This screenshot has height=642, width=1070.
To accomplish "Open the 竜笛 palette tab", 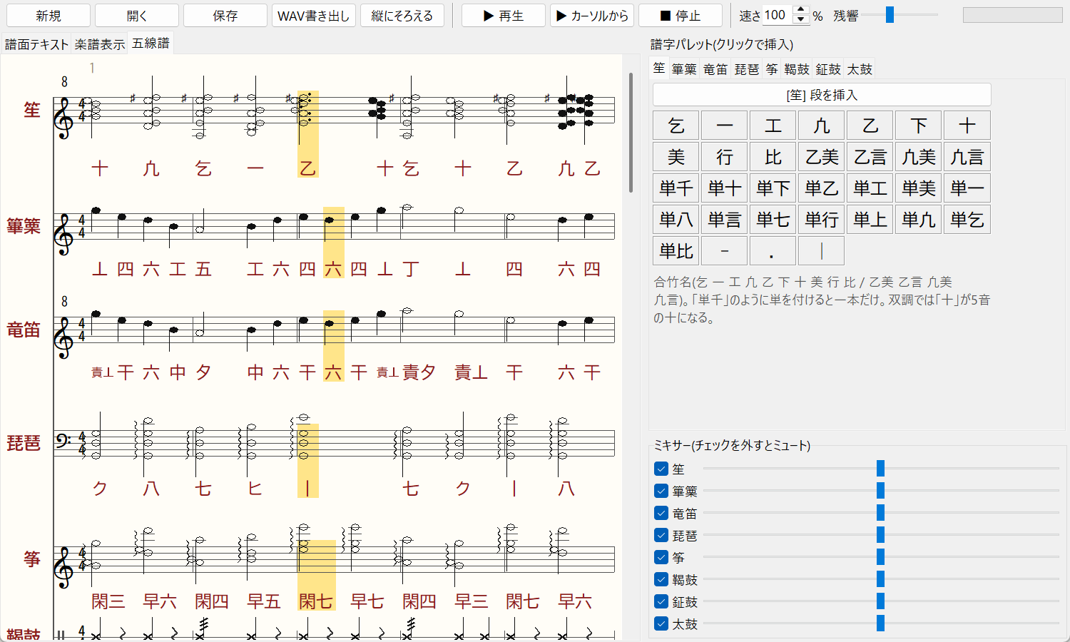I will click(715, 69).
